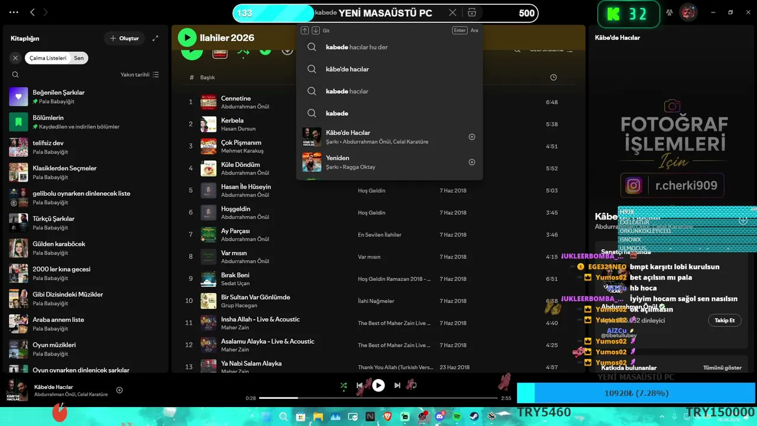This screenshot has width=757, height=426.
Task: Show all credits with Tümünü göster
Action: (x=722, y=367)
